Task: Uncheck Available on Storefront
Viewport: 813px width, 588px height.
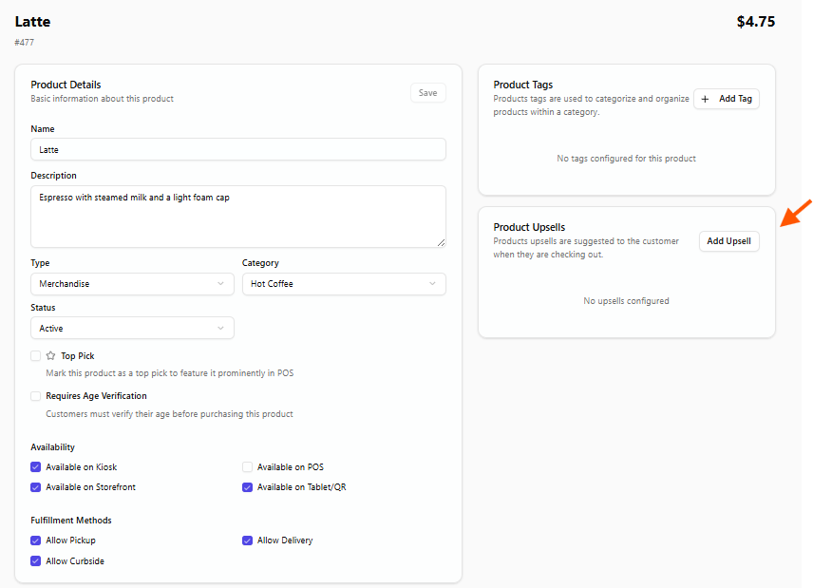Action: point(36,487)
